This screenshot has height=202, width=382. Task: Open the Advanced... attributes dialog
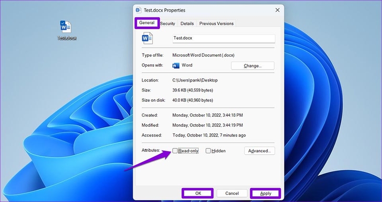click(x=259, y=151)
